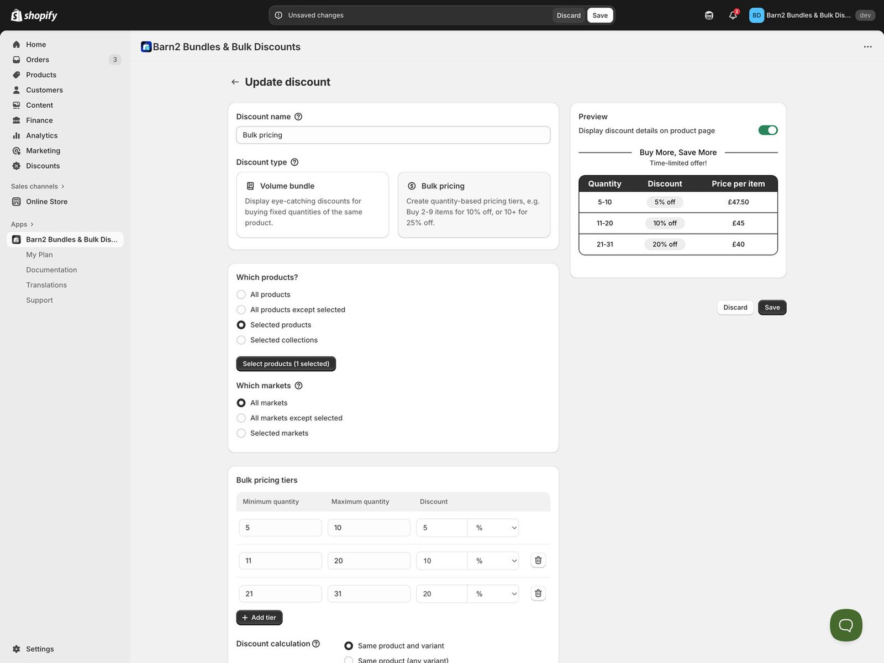
Task: Click the help icon next to Which markets
Action: pos(298,386)
